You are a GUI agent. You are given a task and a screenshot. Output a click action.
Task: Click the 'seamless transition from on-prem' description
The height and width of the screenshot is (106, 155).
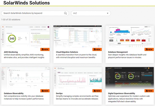76,56
